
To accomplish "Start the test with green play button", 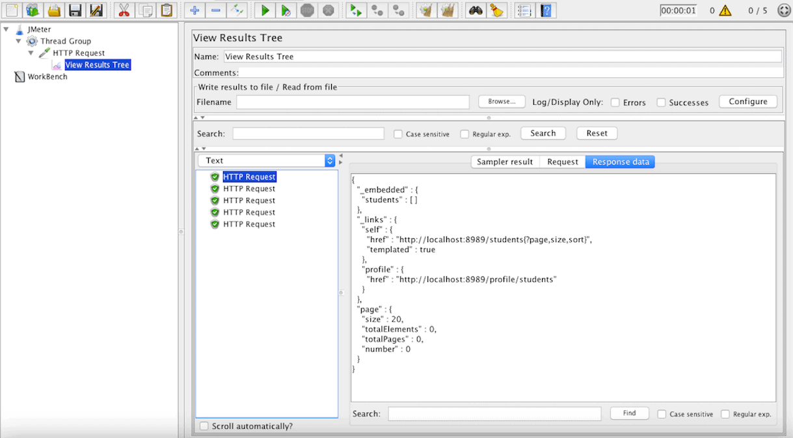I will 265,10.
